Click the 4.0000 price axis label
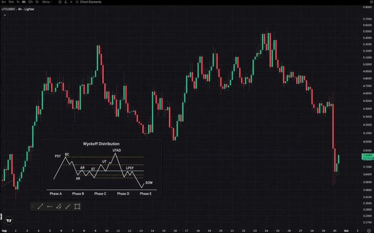 (x=367, y=142)
